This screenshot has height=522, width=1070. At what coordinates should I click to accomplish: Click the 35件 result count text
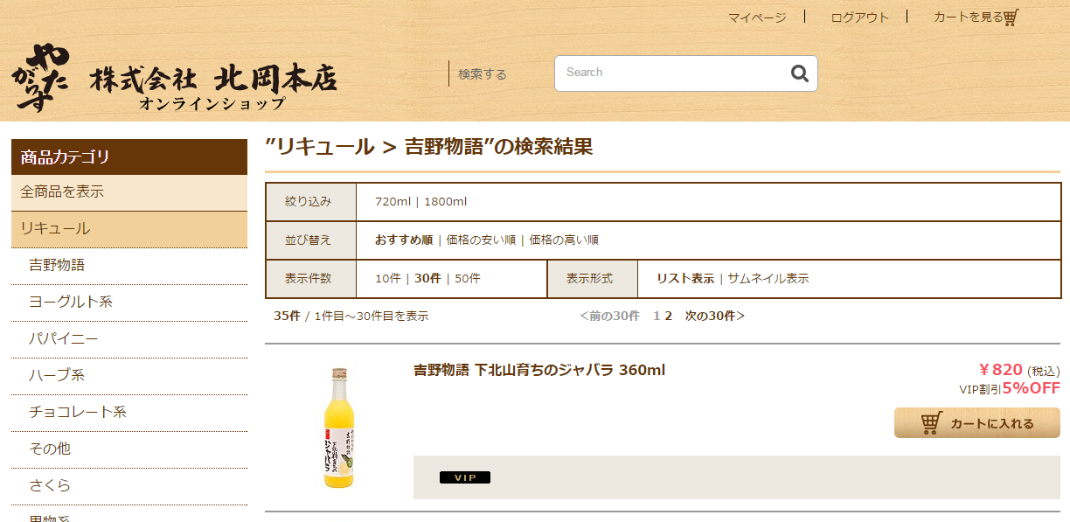click(288, 316)
